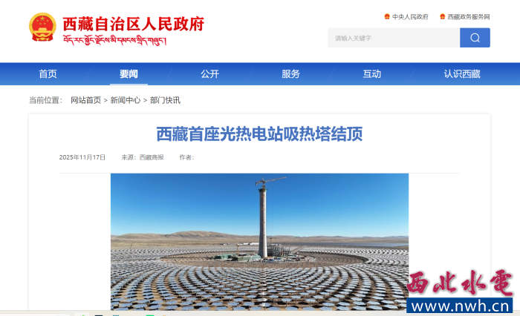The height and width of the screenshot is (316, 520).
Task: Open the 互动 navigation item
Action: (371, 74)
